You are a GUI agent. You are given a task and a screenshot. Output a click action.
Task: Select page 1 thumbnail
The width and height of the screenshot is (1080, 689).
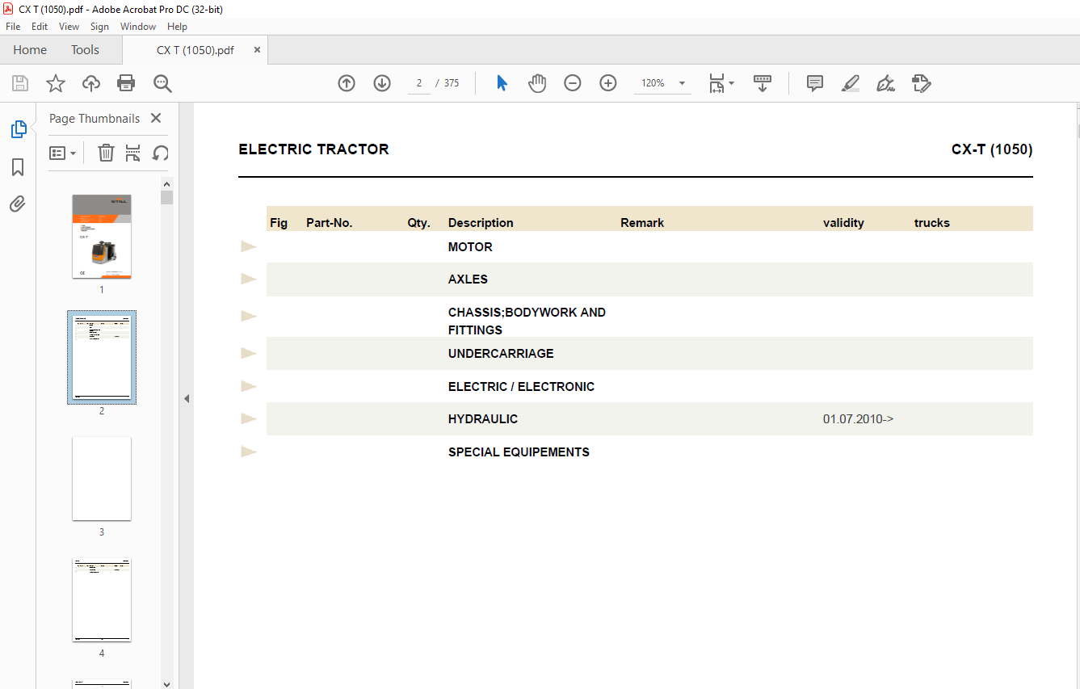click(102, 237)
